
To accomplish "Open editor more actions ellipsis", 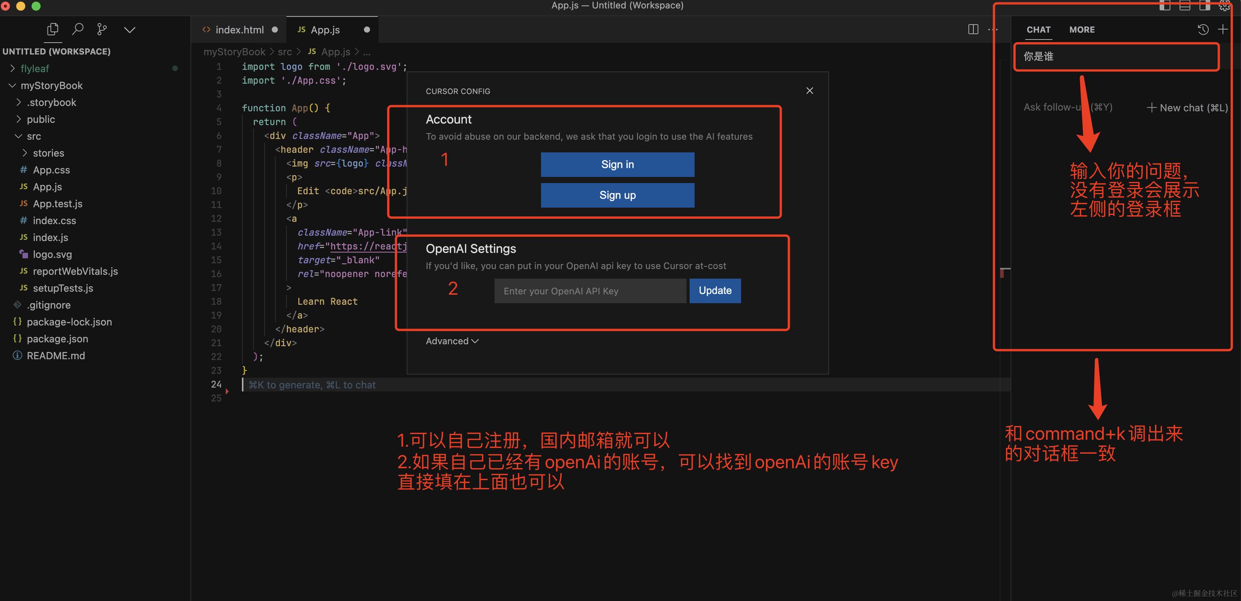I will 993,30.
